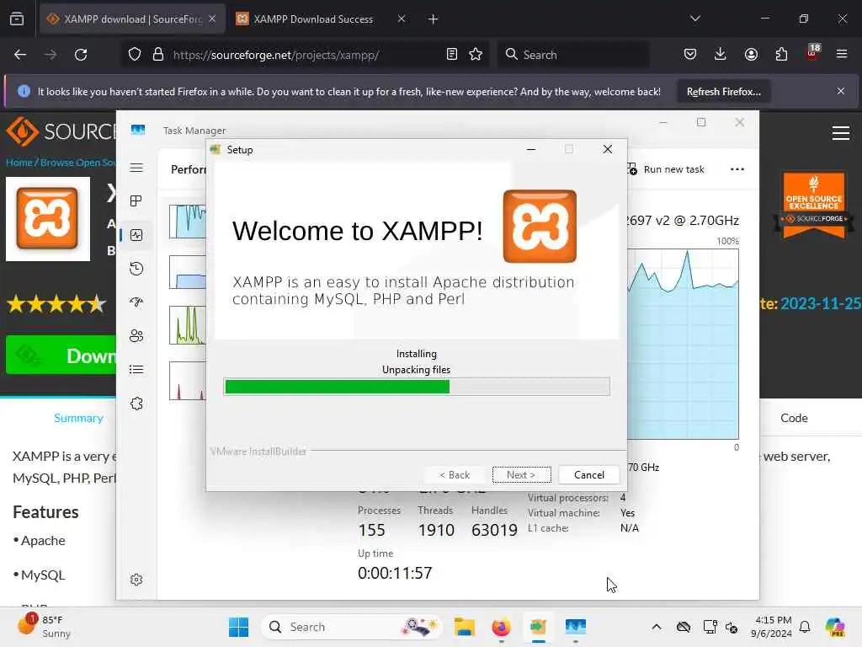Open App history in Task Manager sidebar
The image size is (862, 647).
click(136, 269)
